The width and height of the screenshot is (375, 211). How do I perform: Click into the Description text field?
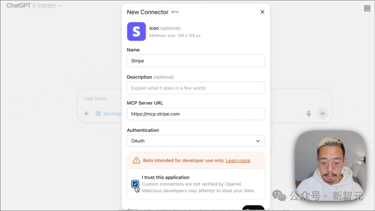pos(196,88)
